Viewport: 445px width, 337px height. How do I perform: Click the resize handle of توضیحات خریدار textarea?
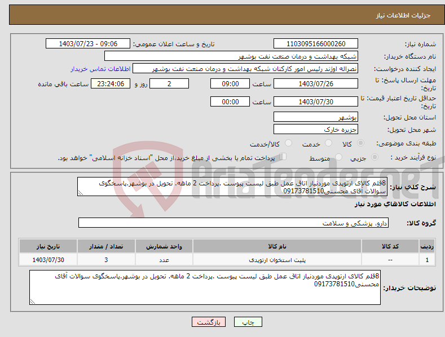33,301
